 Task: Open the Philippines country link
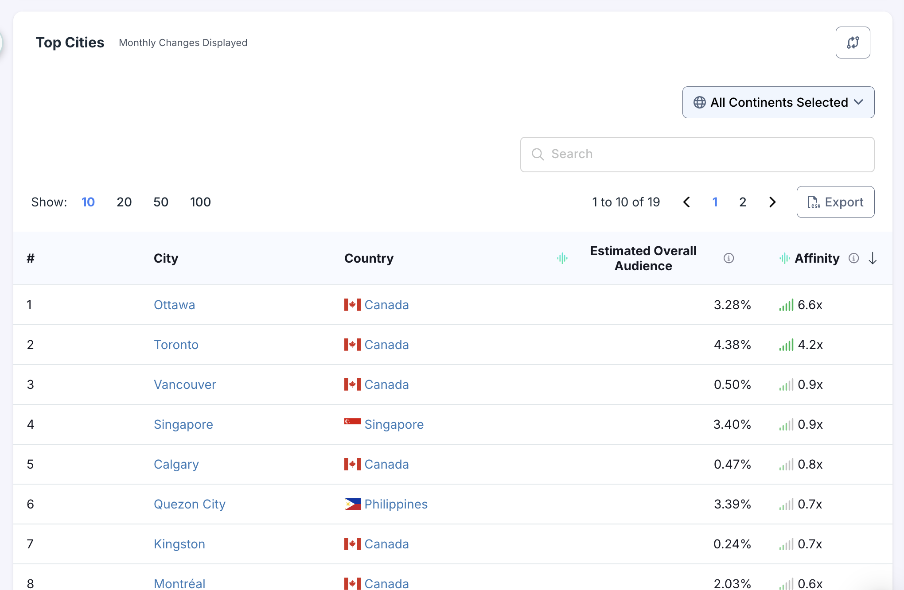(396, 504)
